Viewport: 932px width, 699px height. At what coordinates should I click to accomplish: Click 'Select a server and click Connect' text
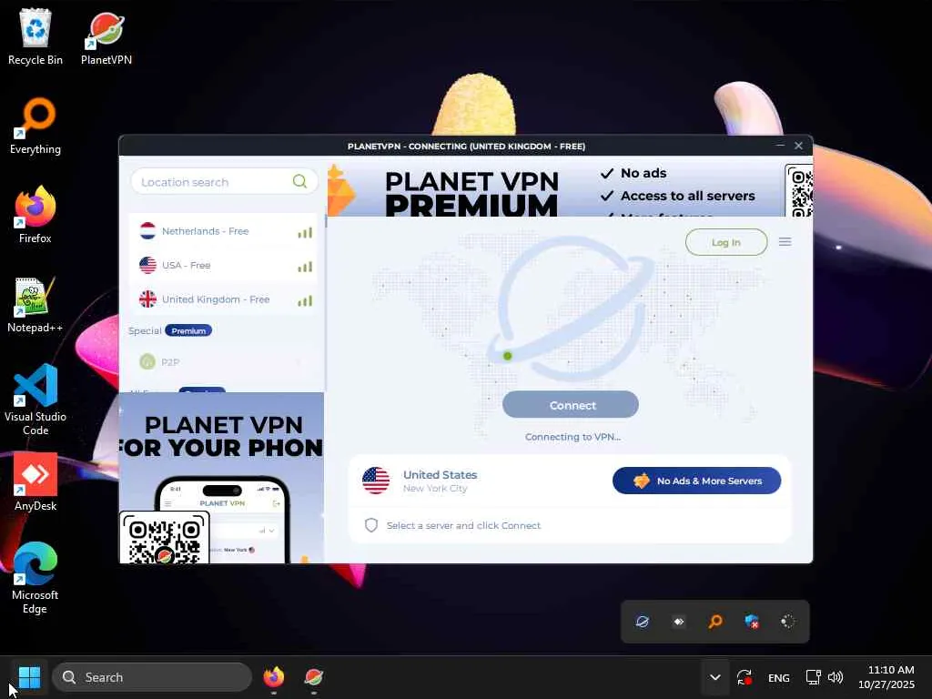click(463, 525)
